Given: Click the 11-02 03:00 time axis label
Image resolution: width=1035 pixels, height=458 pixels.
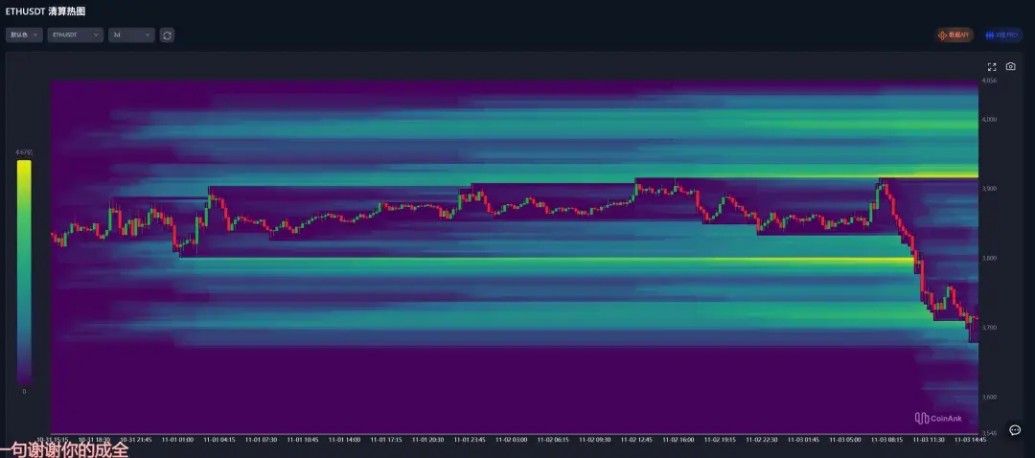Looking at the screenshot, I should pyautogui.click(x=511, y=440).
